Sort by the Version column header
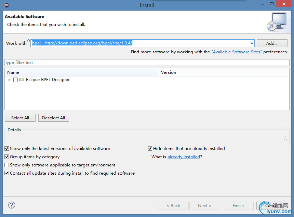The image size is (294, 217). [x=200, y=72]
